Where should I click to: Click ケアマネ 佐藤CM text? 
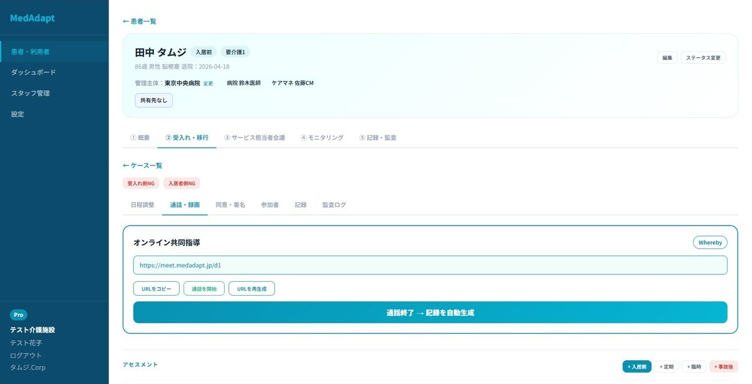(x=293, y=83)
